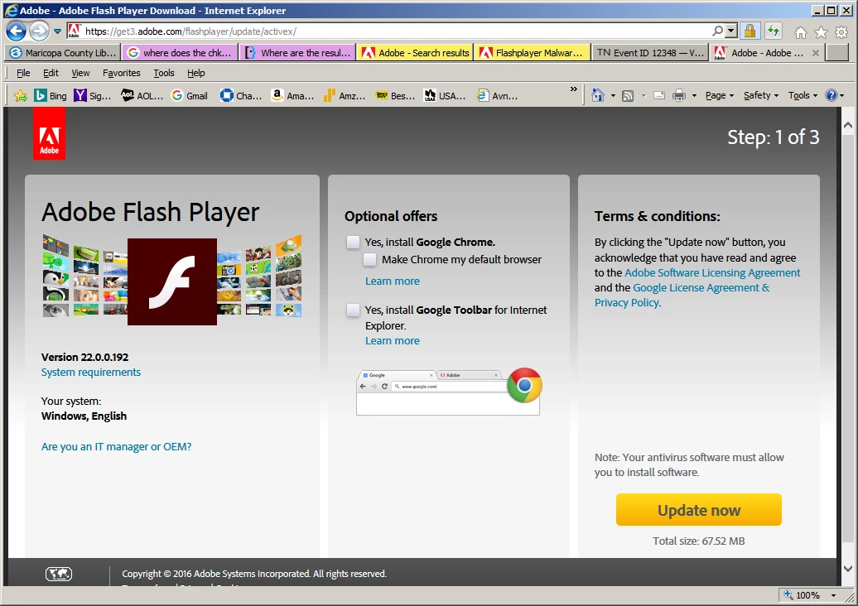This screenshot has width=858, height=606.
Task: Click the red Adobe logo
Action: pos(49,133)
